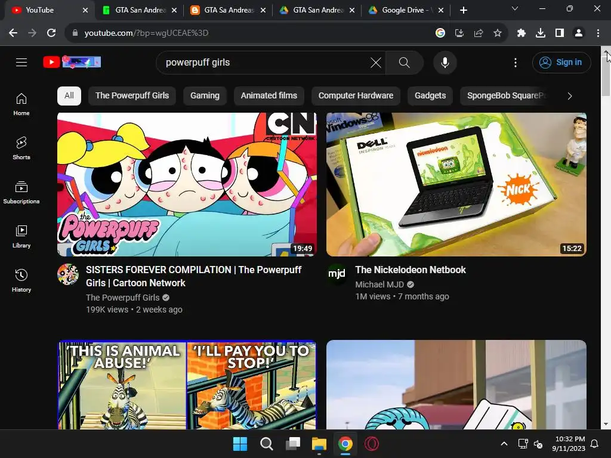The height and width of the screenshot is (458, 611).
Task: Click the Google icon in the address bar
Action: 440,33
